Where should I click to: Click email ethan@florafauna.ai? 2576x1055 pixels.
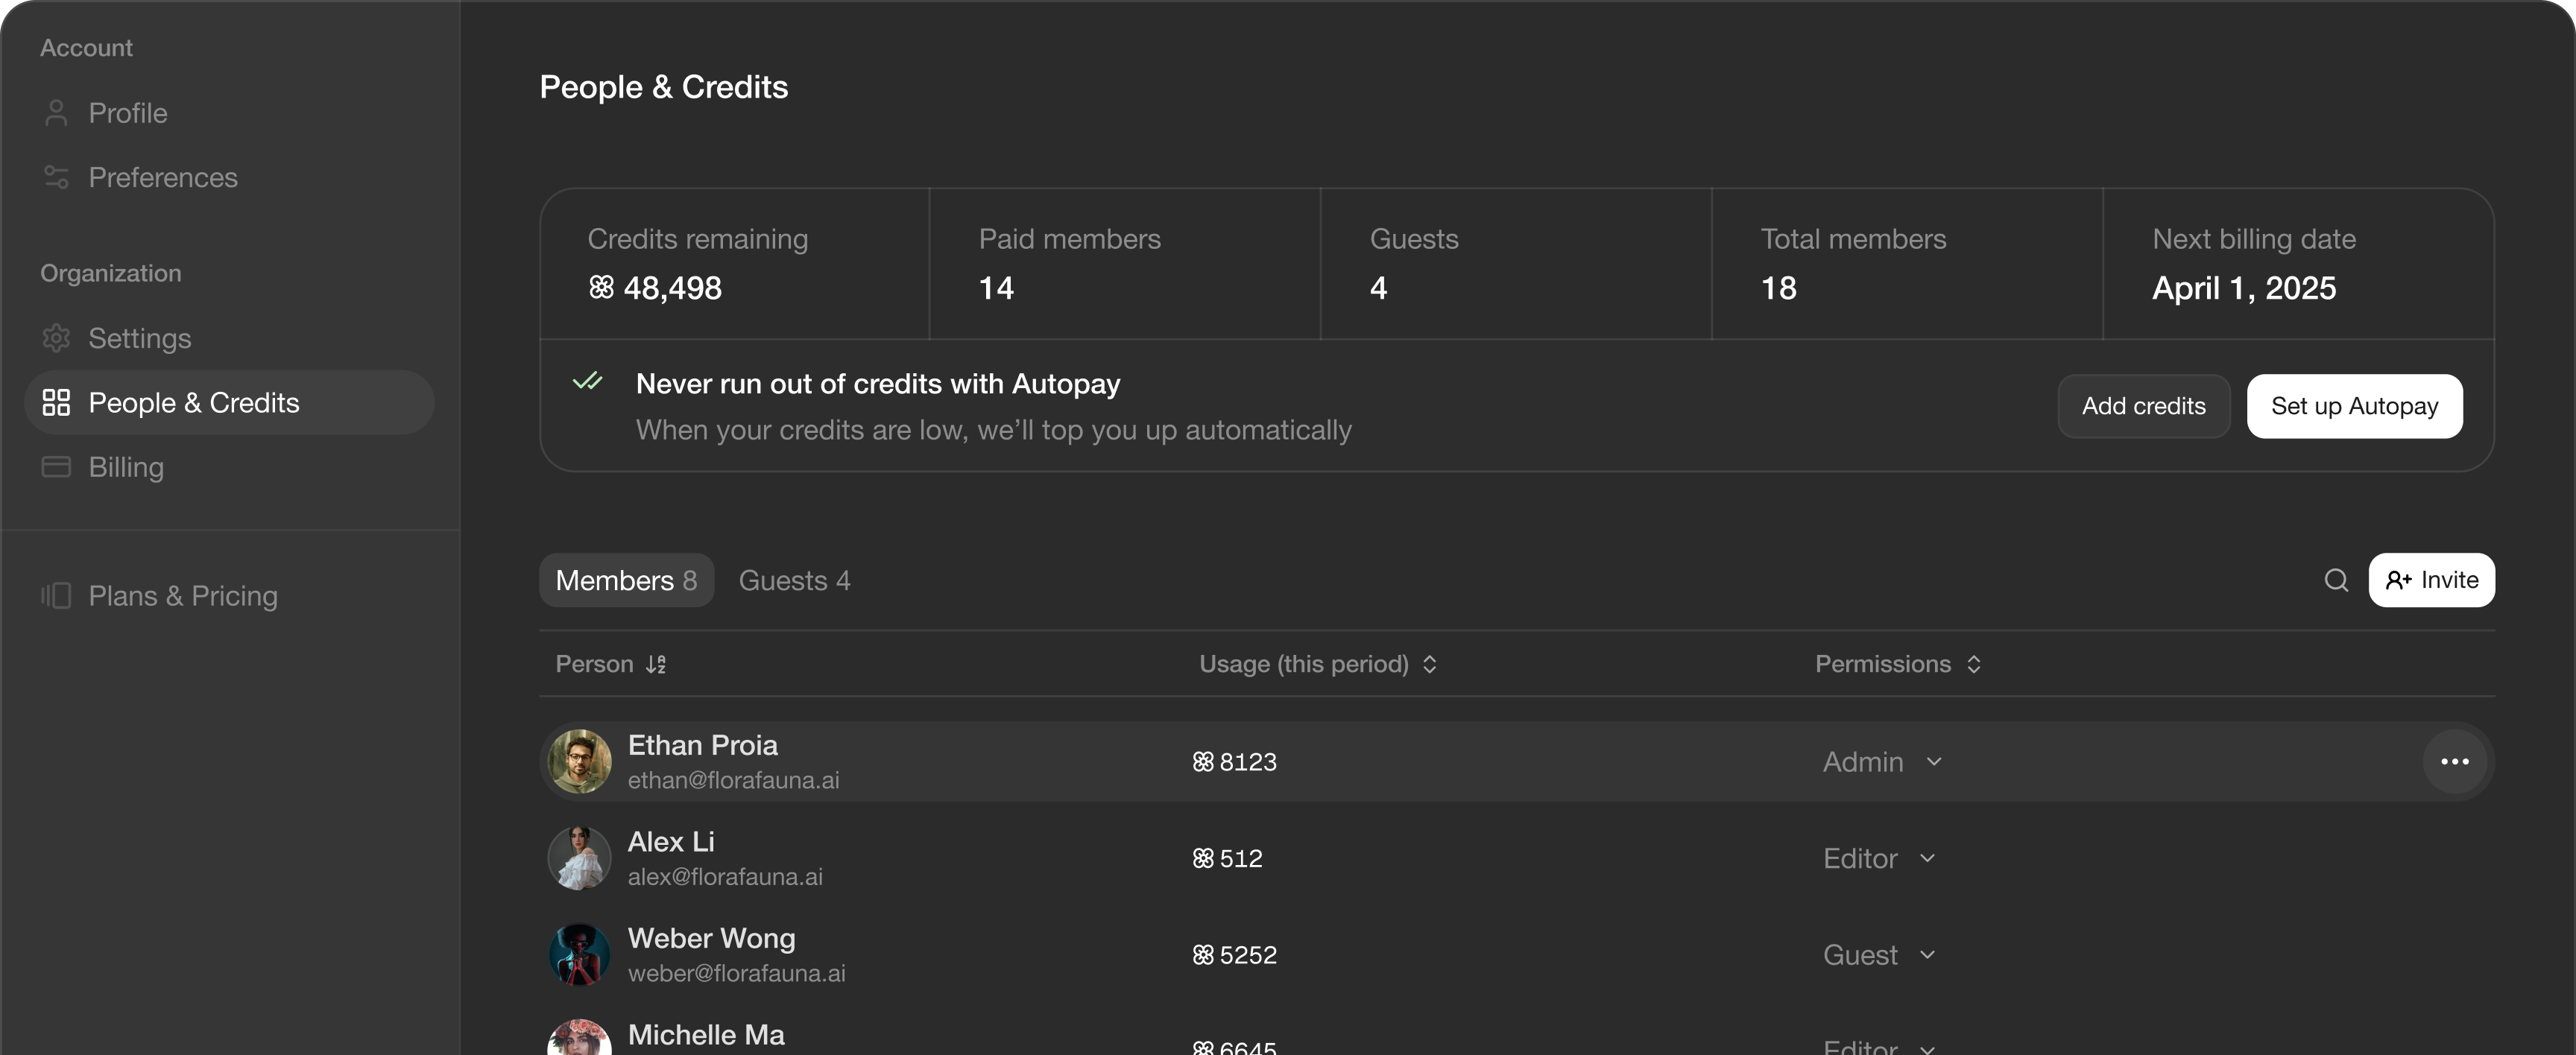tap(733, 780)
